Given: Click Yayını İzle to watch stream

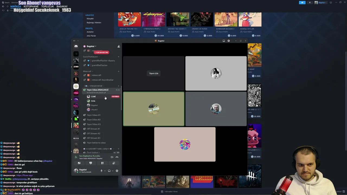Looking at the screenshot, I should (154, 73).
